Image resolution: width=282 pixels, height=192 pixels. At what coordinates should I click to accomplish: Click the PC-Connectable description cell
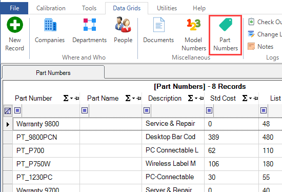tap(173, 177)
